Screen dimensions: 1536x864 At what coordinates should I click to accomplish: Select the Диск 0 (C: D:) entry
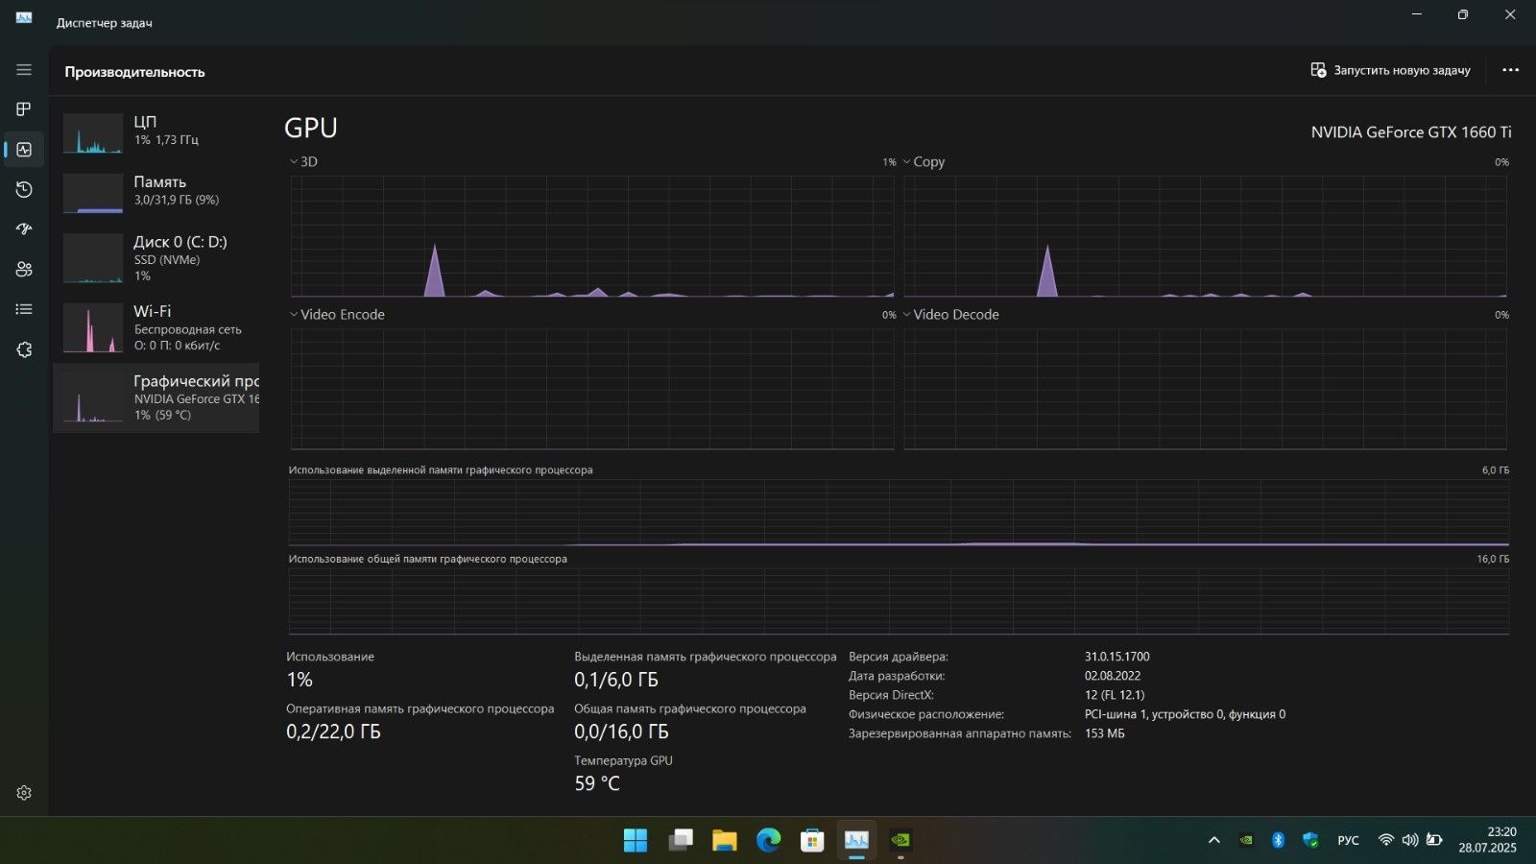click(x=156, y=258)
